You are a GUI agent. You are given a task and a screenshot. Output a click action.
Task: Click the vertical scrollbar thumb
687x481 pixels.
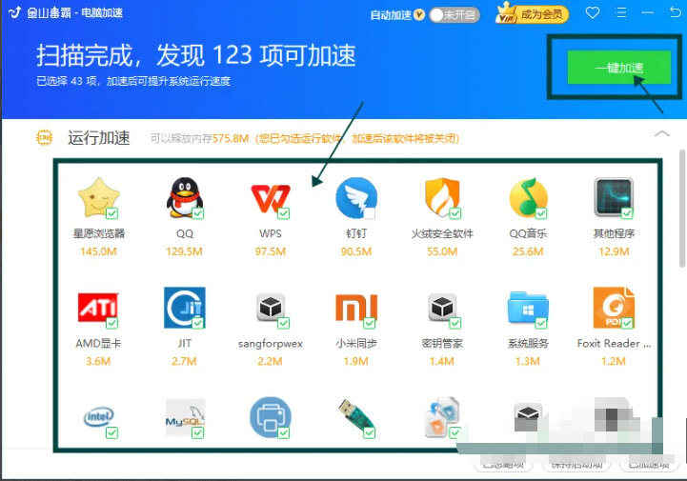(x=681, y=208)
